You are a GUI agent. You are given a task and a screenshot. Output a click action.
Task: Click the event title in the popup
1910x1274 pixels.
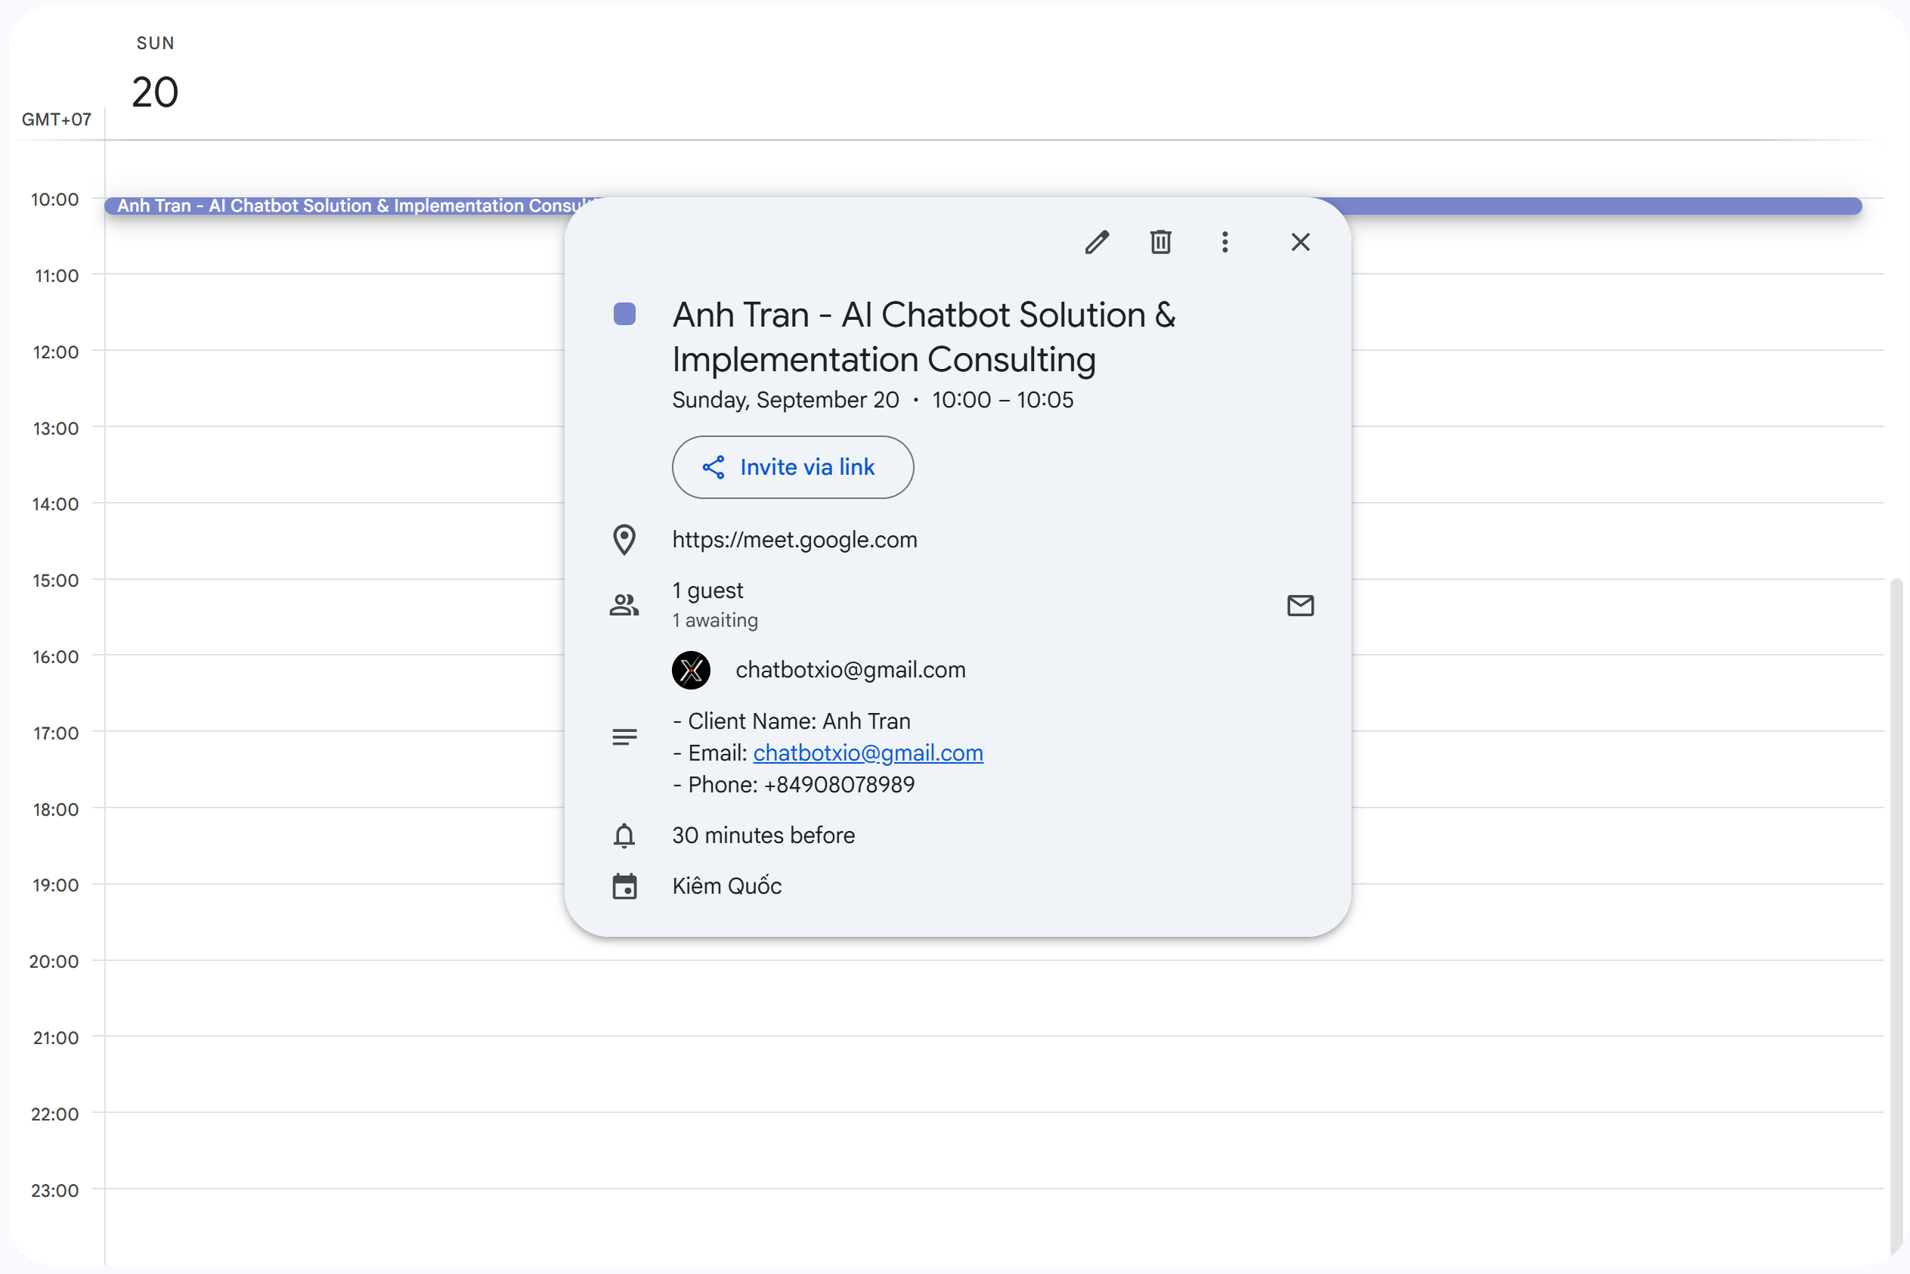pos(924,337)
